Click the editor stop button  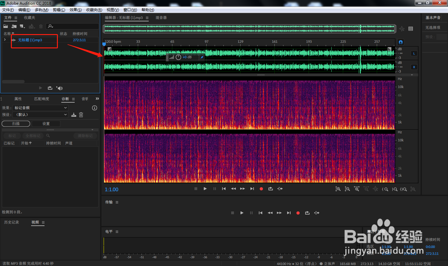(x=196, y=189)
